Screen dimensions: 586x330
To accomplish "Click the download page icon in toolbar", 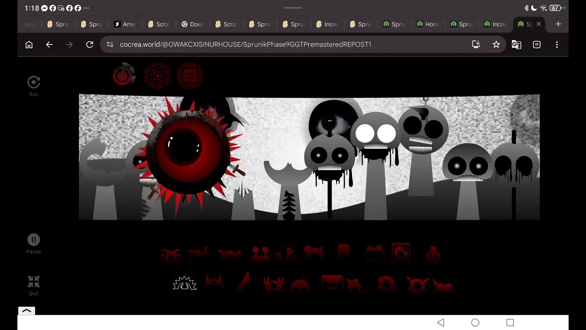I will pos(476,44).
